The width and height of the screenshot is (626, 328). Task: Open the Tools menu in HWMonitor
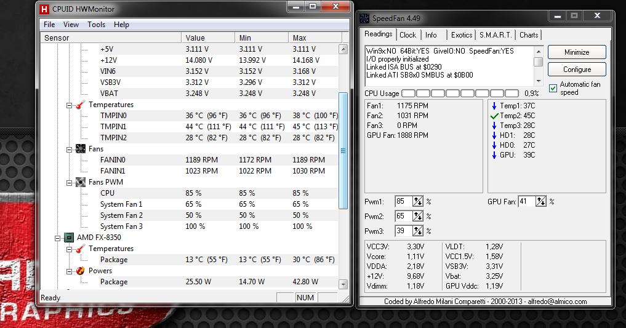[x=96, y=25]
